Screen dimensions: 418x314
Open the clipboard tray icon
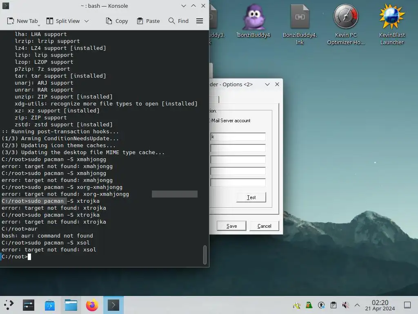click(333, 305)
